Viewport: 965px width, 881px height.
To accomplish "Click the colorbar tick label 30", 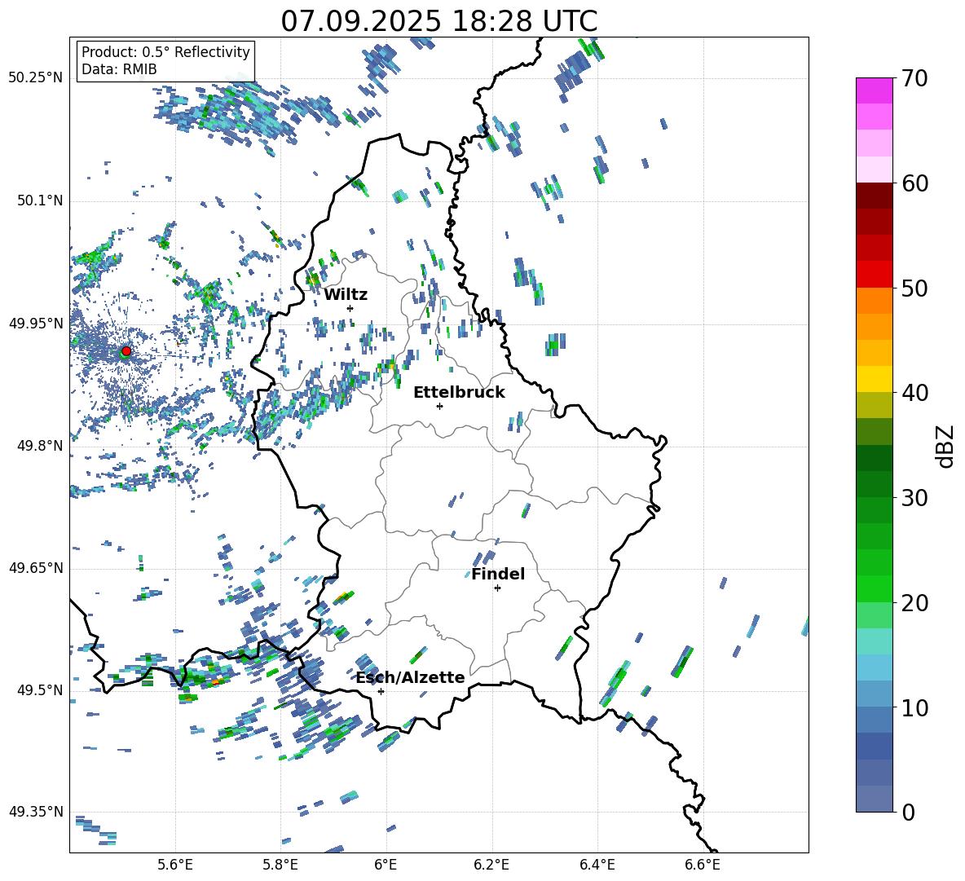I will tap(914, 498).
